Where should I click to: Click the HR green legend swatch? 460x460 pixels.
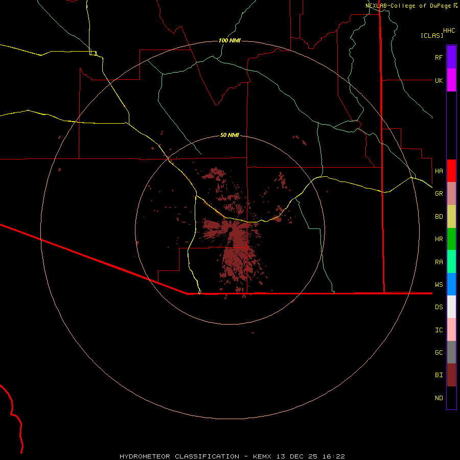451,239
